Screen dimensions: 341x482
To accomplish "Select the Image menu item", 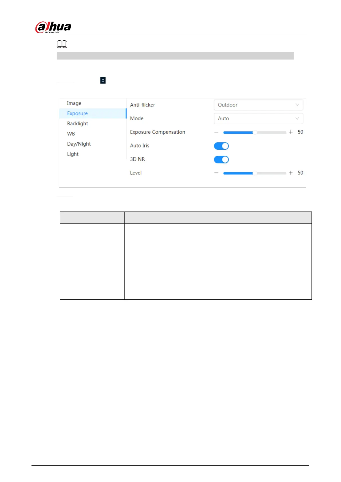I will tap(74, 103).
